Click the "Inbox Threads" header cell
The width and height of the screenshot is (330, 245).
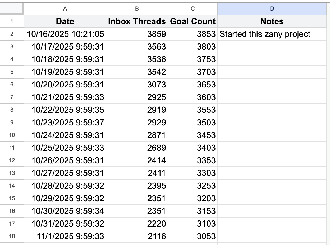coord(137,21)
